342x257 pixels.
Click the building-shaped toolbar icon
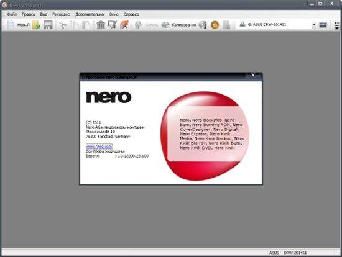pos(101,25)
